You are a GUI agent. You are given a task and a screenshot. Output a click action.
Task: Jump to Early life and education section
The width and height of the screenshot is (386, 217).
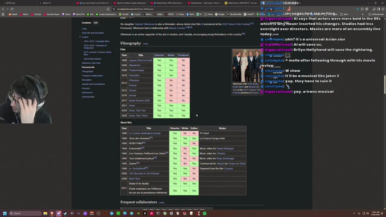coord(93,33)
